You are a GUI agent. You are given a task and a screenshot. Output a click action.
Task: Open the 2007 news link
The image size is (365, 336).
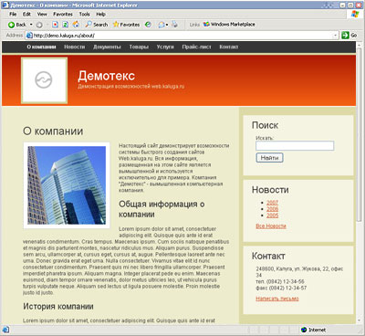tap(272, 203)
